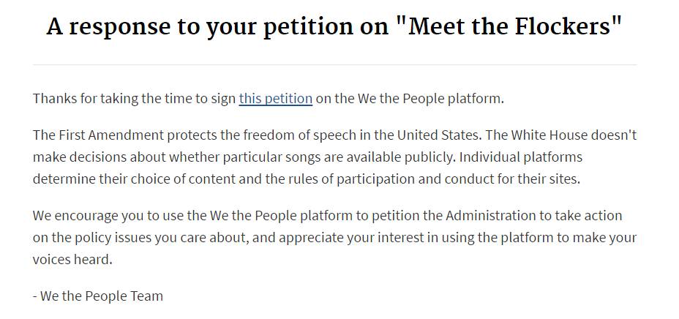Image resolution: width=679 pixels, height=319 pixels.
Task: Click "on the We the People platform." text
Action: click(x=409, y=99)
